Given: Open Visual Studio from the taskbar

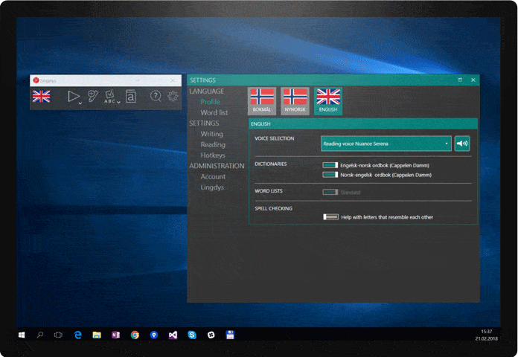Looking at the screenshot, I should pyautogui.click(x=173, y=335).
